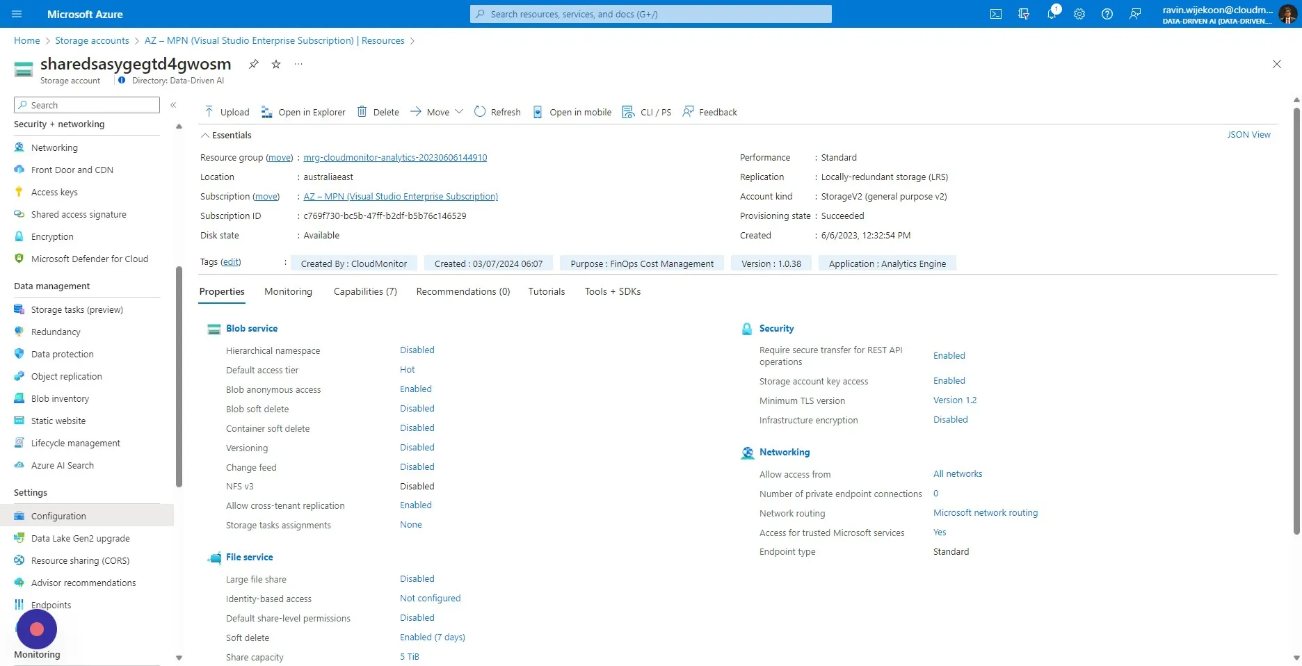Open Access keys in sidebar

[x=54, y=192]
